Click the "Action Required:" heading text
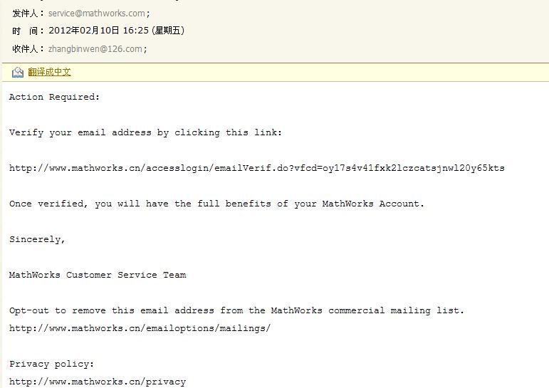Screen dimensions: 549x388 [55, 97]
